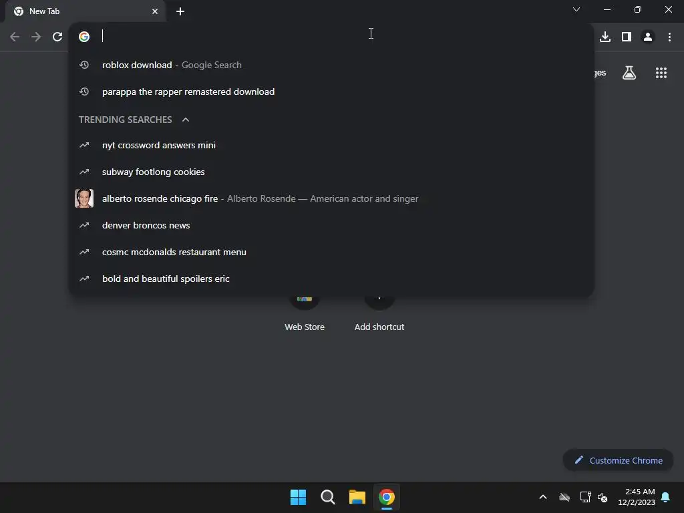Open the Chrome downloads icon
The width and height of the screenshot is (684, 513).
pyautogui.click(x=605, y=37)
